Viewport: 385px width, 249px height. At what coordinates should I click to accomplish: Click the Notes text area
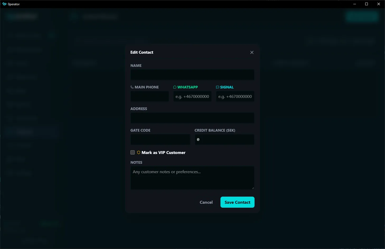[192, 178]
